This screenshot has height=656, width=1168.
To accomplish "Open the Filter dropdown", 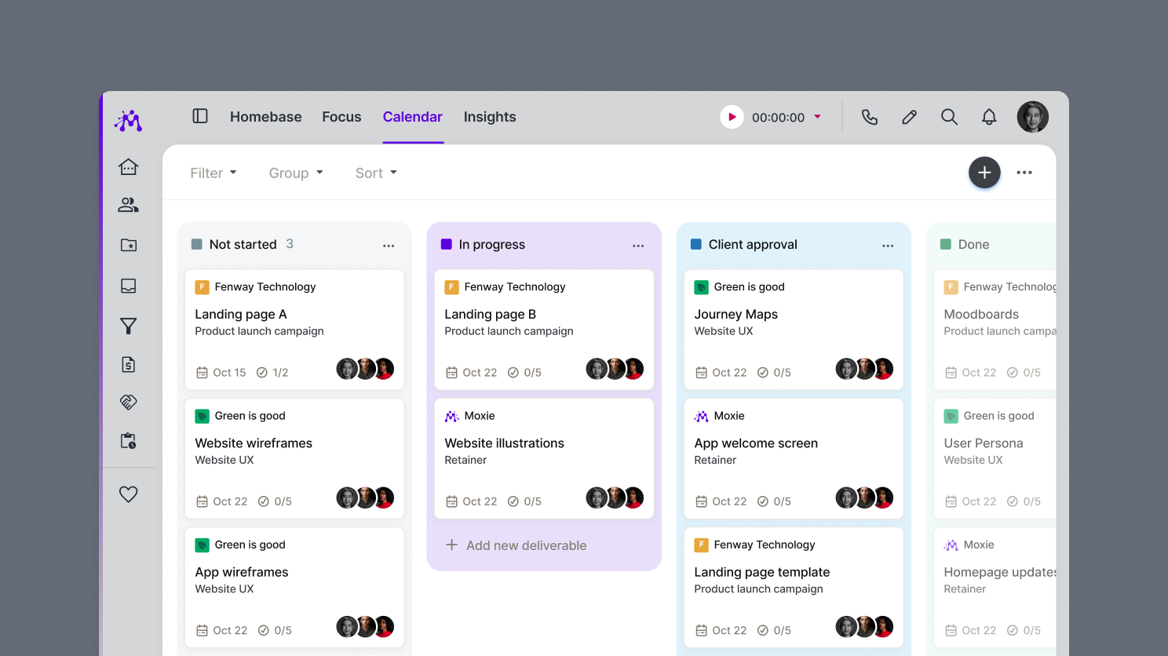I will 214,173.
